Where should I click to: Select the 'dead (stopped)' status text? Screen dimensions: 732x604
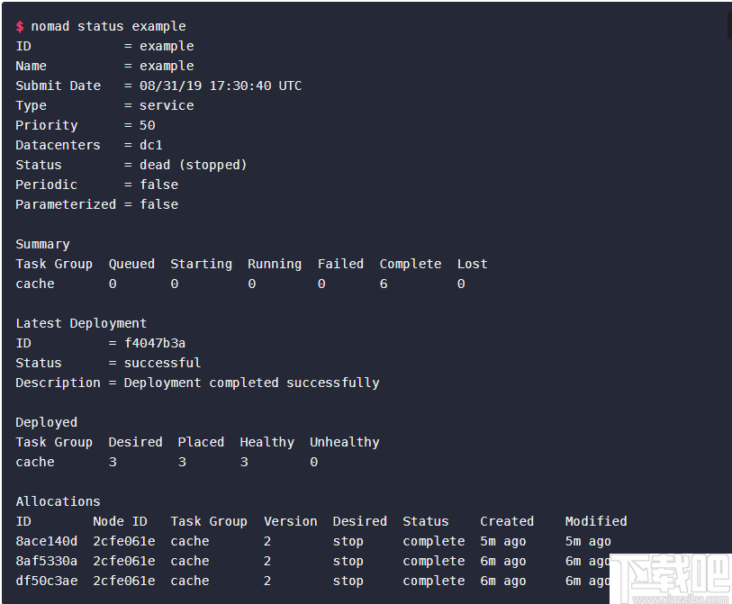pos(193,166)
